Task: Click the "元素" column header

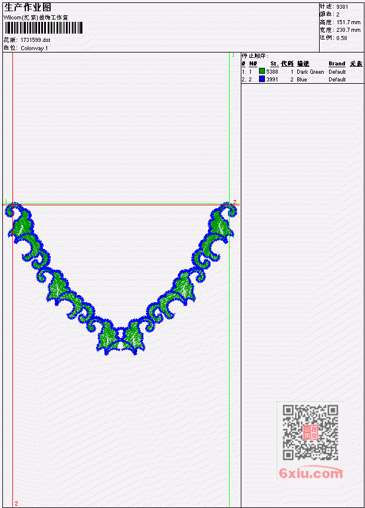Action: (356, 64)
